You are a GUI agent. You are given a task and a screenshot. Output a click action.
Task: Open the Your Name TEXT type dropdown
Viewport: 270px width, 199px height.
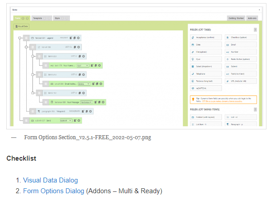(x=82, y=65)
